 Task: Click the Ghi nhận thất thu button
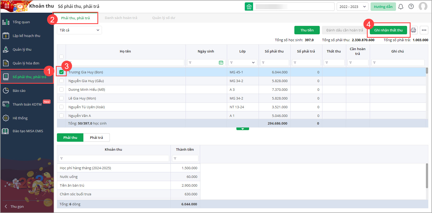(x=388, y=30)
